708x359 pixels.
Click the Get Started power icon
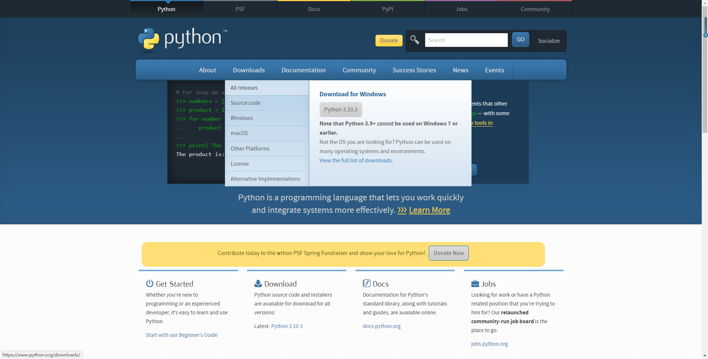(149, 283)
